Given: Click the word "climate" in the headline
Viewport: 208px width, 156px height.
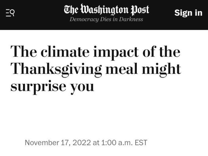Looking at the screenshot, I should (65, 52).
